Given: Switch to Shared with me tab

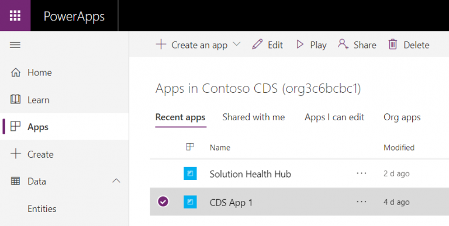Looking at the screenshot, I should [x=254, y=117].
